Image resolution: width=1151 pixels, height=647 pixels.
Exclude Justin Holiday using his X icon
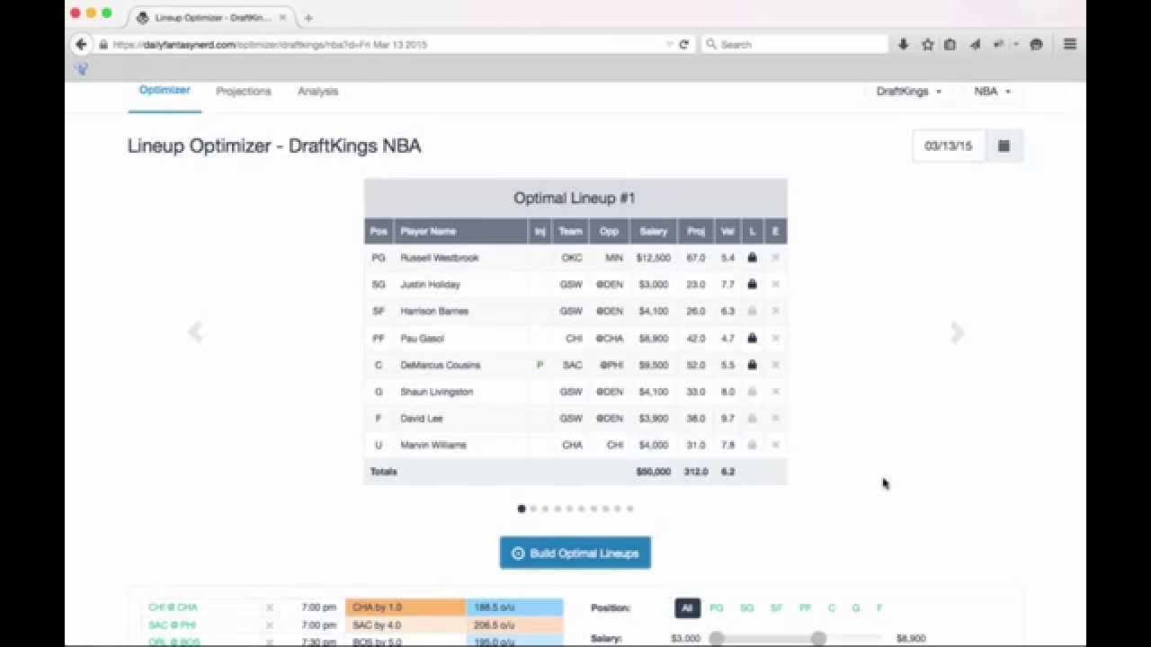775,284
